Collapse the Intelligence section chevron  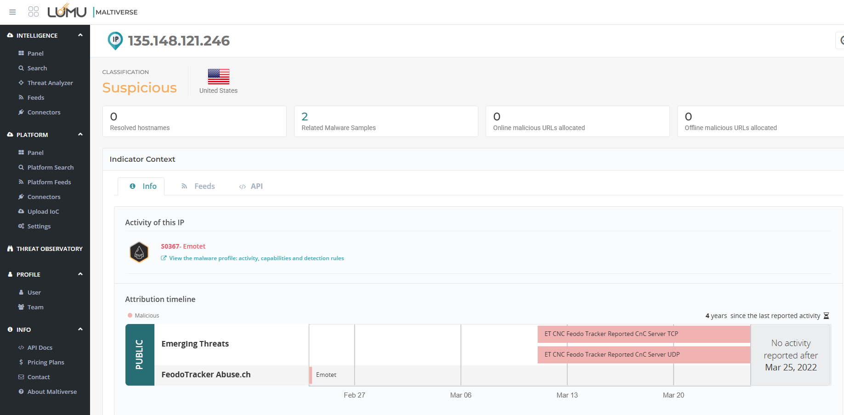(x=80, y=35)
